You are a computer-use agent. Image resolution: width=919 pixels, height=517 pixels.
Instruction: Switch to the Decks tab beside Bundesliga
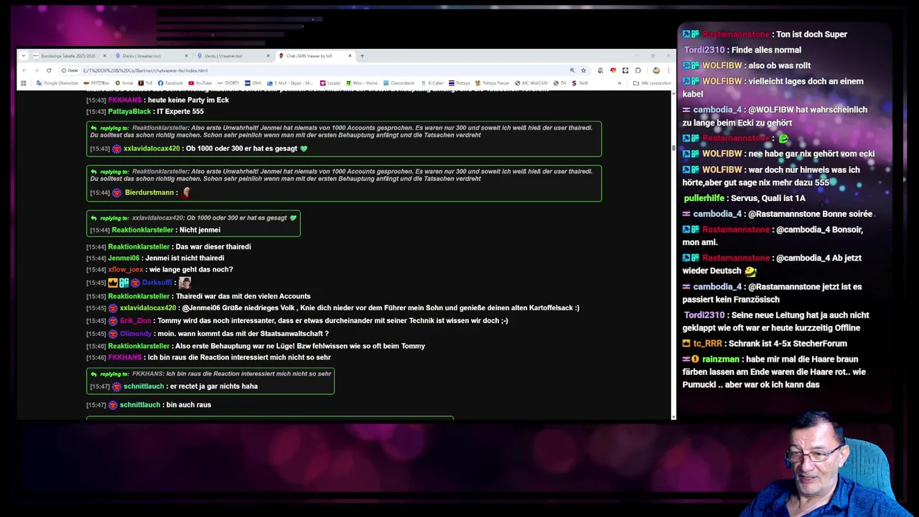pos(151,56)
